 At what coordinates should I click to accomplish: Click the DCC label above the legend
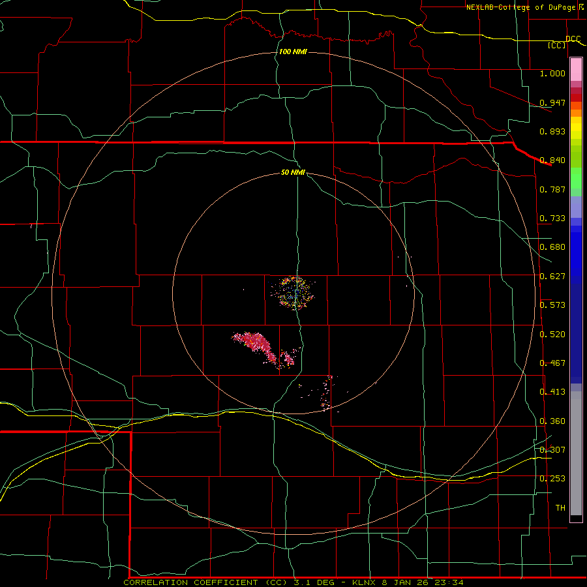[573, 39]
